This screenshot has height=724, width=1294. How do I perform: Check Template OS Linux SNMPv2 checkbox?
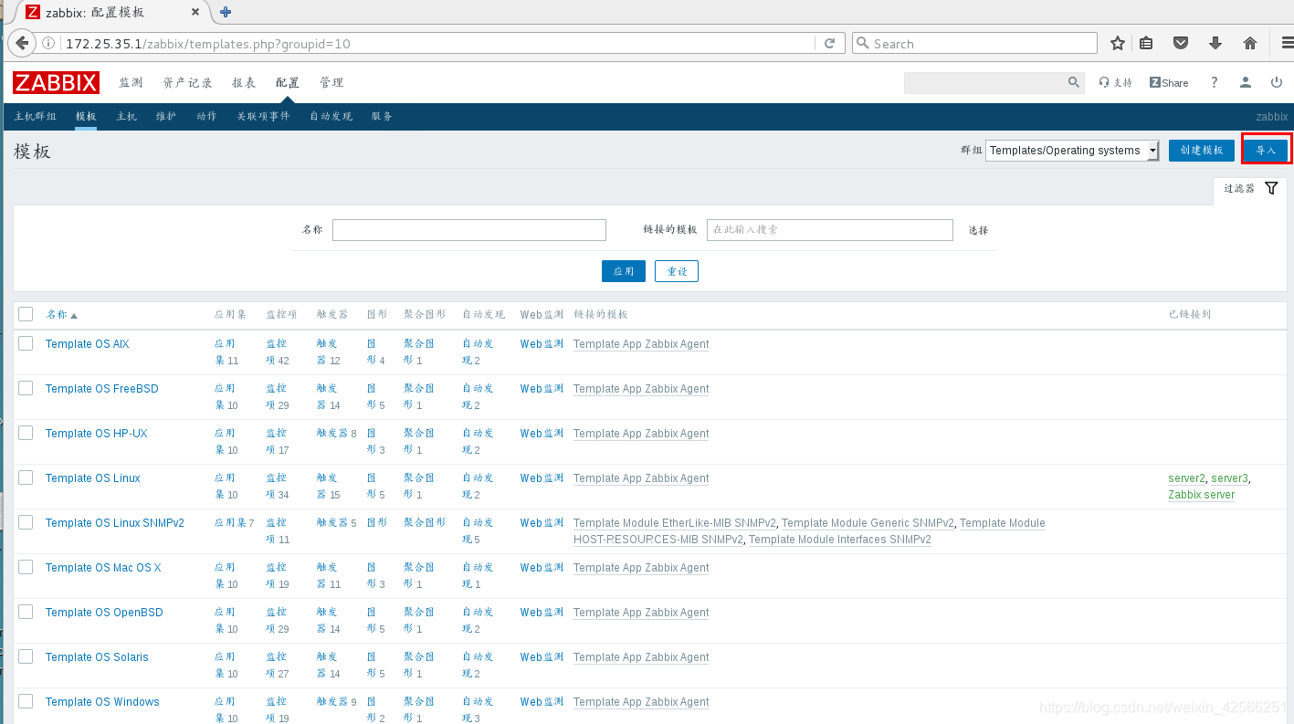[x=26, y=522]
